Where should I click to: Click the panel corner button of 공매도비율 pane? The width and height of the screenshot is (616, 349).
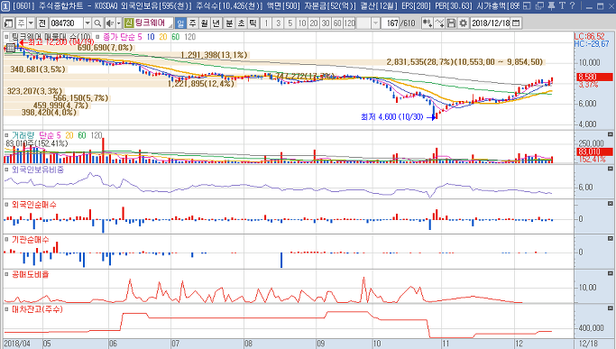coord(610,273)
